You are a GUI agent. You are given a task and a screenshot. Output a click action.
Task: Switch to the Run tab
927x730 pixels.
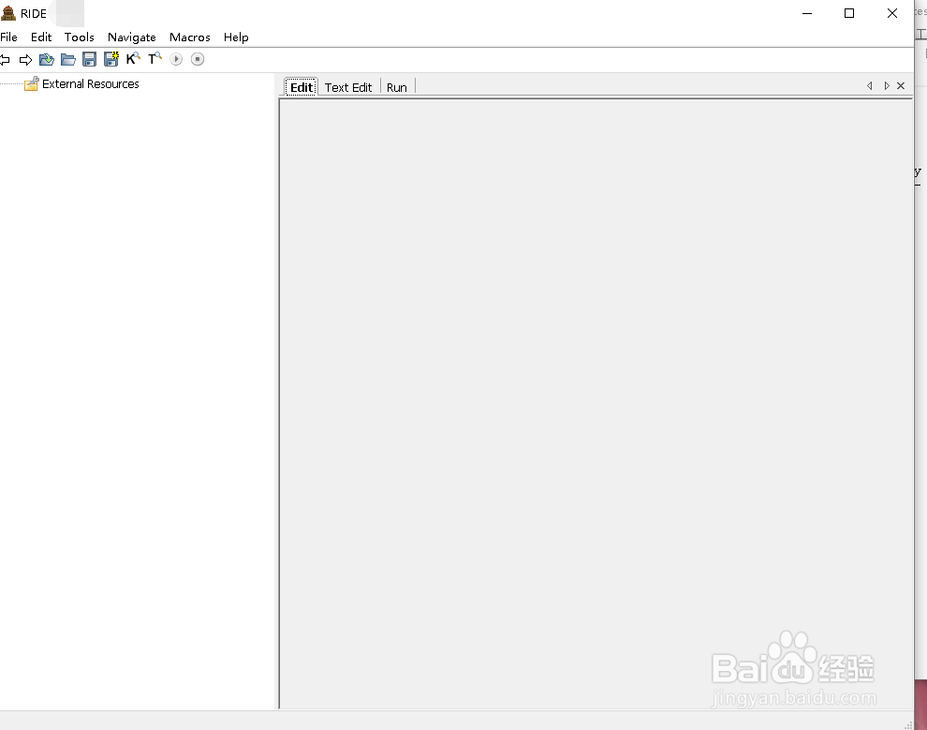point(397,87)
